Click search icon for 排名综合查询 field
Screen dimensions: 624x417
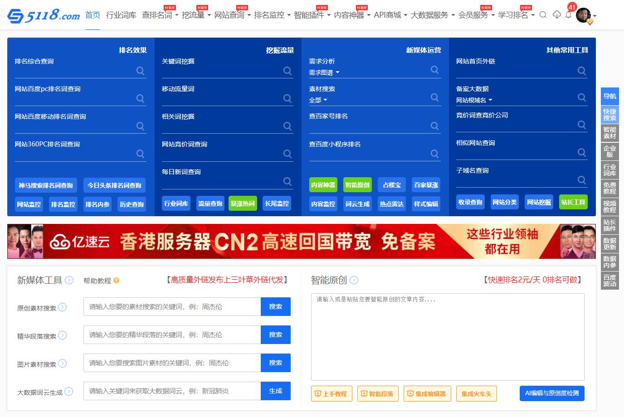[140, 71]
